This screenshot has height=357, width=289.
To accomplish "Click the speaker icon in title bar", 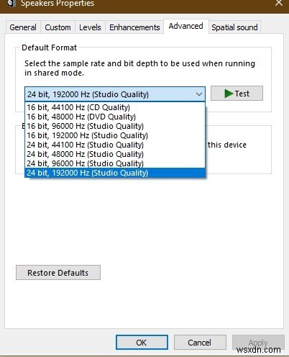I will (x=12, y=3).
